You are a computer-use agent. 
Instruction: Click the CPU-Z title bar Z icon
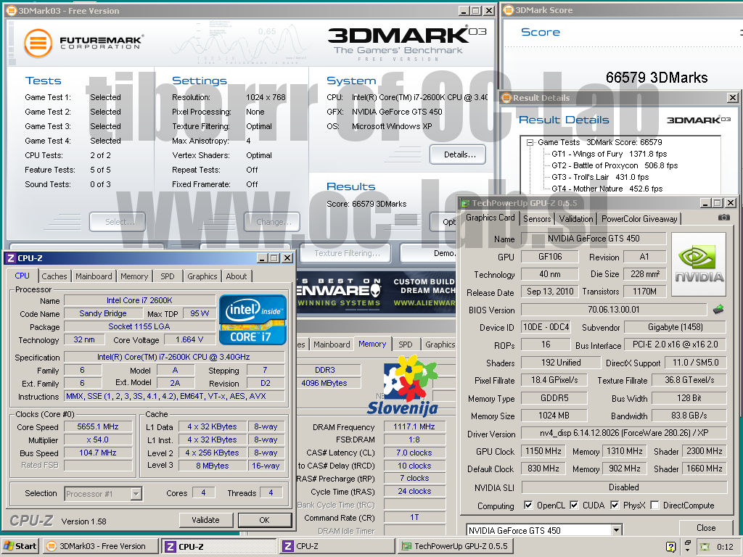point(10,258)
